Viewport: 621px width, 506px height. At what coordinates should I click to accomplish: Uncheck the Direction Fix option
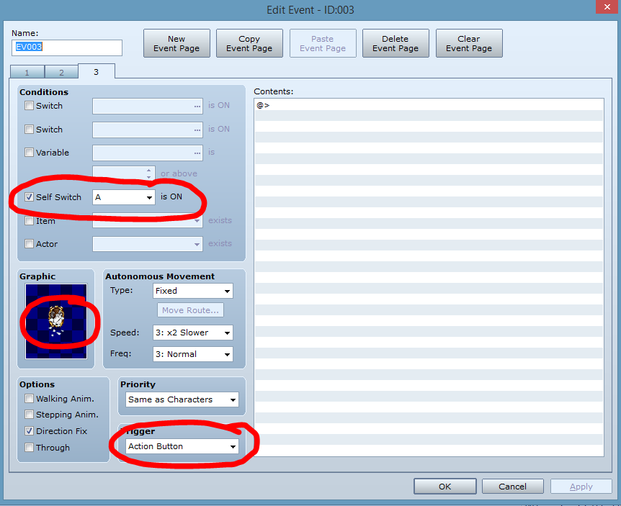[30, 431]
